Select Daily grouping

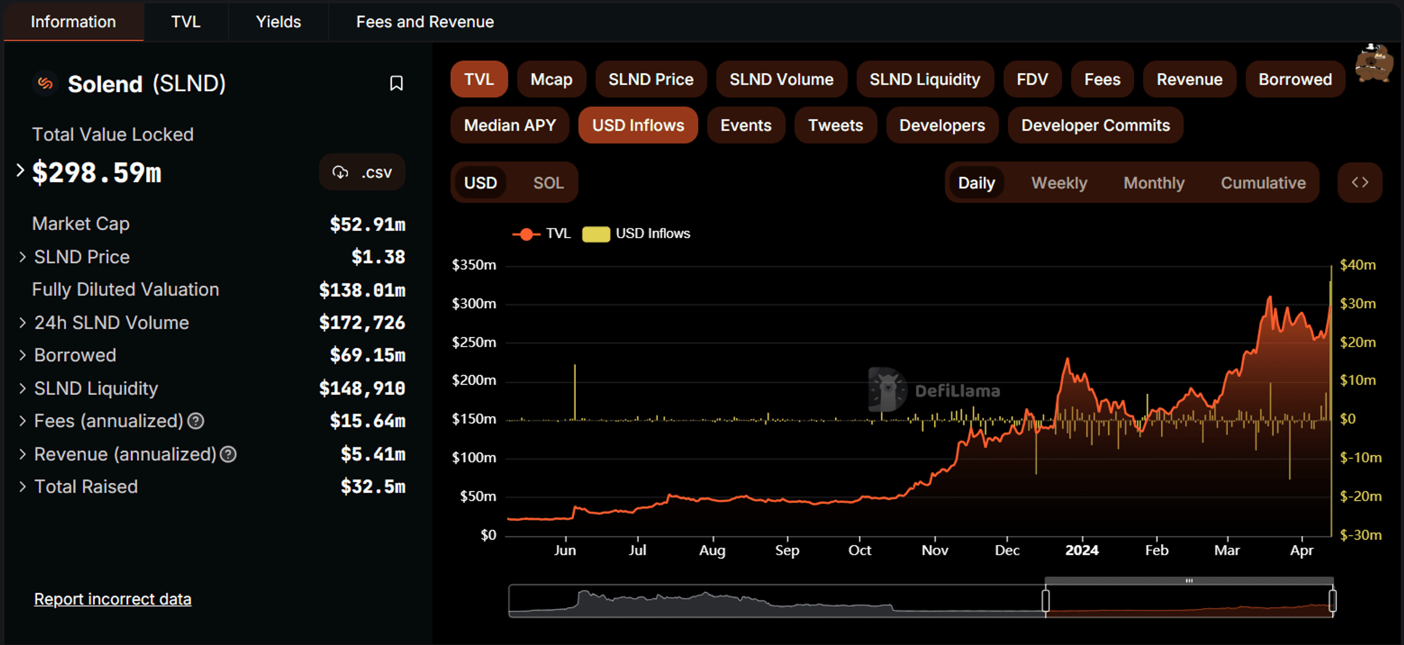coord(977,183)
